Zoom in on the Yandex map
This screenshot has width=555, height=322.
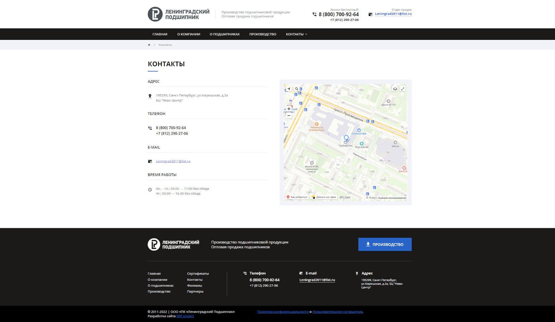pyautogui.click(x=289, y=109)
